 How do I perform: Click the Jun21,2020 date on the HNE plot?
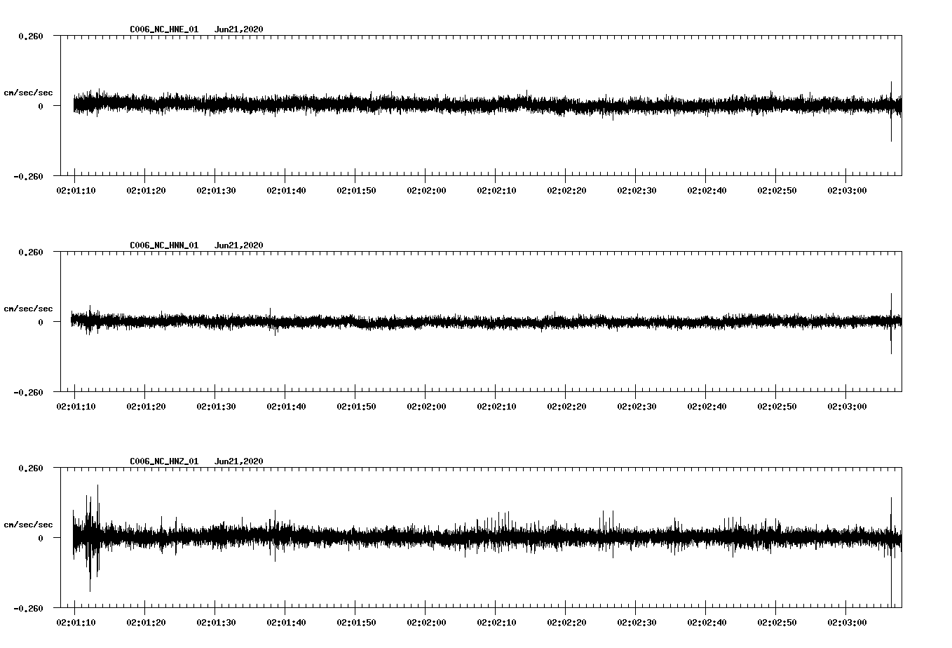239,29
